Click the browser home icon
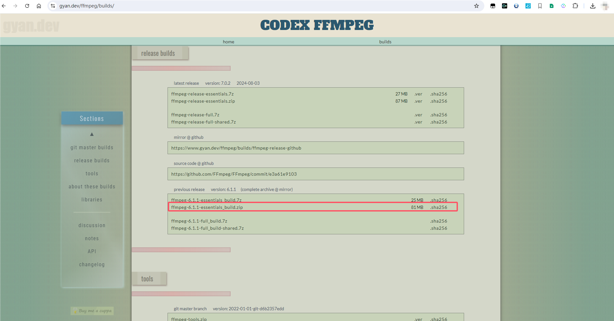The height and width of the screenshot is (321, 614). click(x=39, y=6)
